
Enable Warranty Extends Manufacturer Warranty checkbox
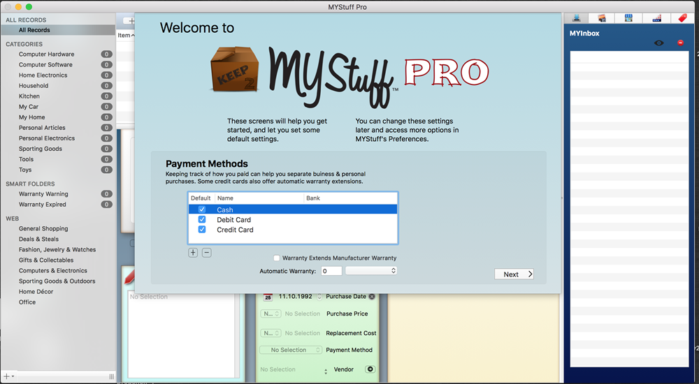[277, 258]
